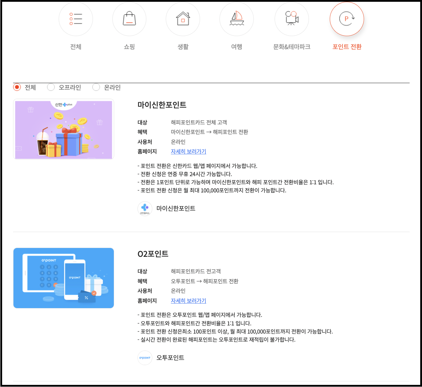Click the line '전환 신청은 연중 무휴 24시간 가능합니다'
The height and width of the screenshot is (387, 422).
coord(184,174)
